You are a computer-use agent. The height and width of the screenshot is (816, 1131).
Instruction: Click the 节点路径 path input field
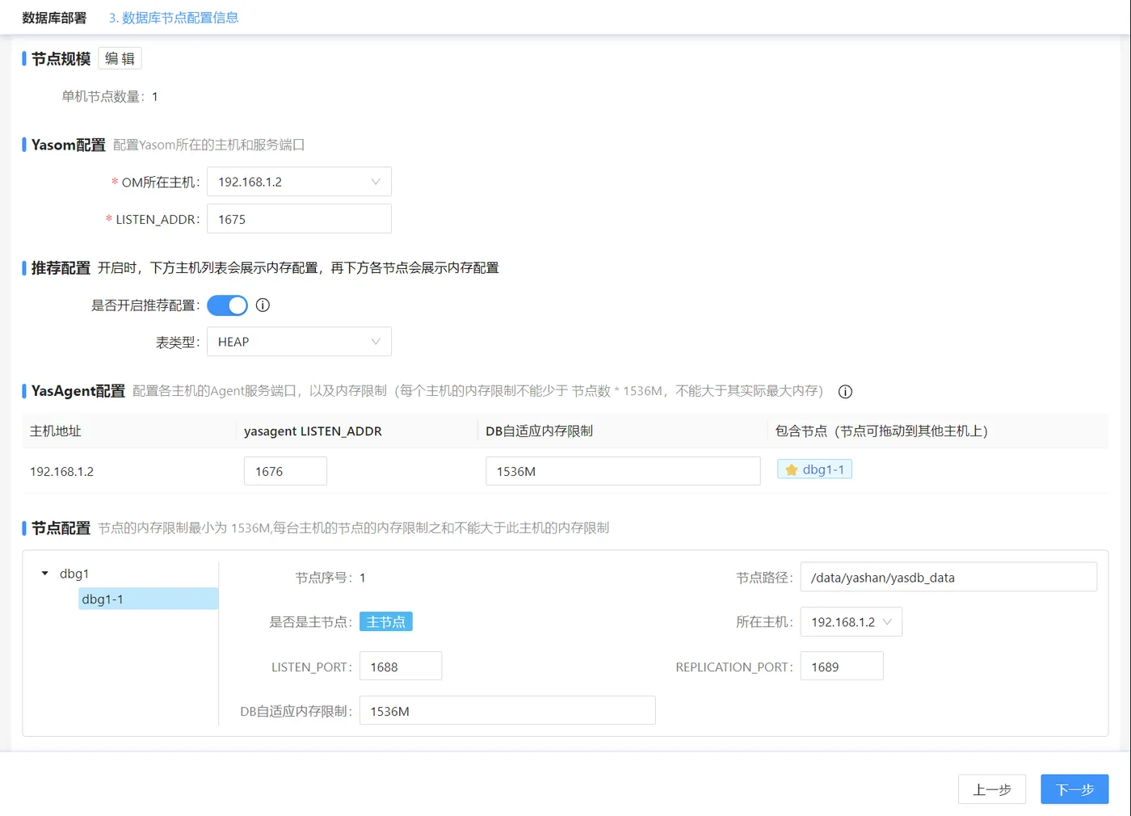[x=948, y=577]
